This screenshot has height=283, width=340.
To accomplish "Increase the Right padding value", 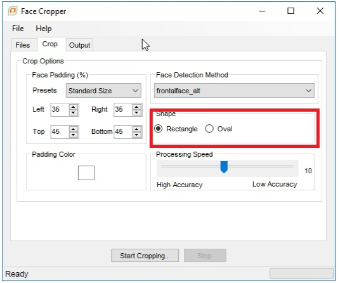I will [137, 107].
